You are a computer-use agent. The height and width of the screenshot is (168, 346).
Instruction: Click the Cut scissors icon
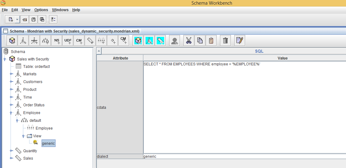(x=189, y=41)
